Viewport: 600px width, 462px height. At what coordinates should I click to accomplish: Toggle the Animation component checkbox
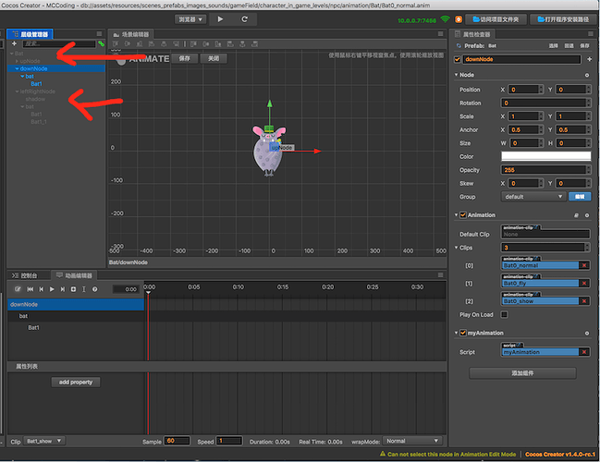tap(463, 215)
